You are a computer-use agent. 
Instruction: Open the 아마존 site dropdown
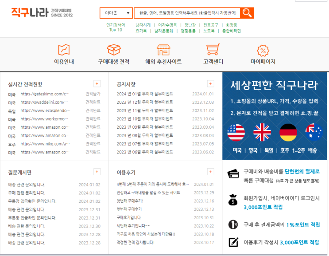[116, 13]
